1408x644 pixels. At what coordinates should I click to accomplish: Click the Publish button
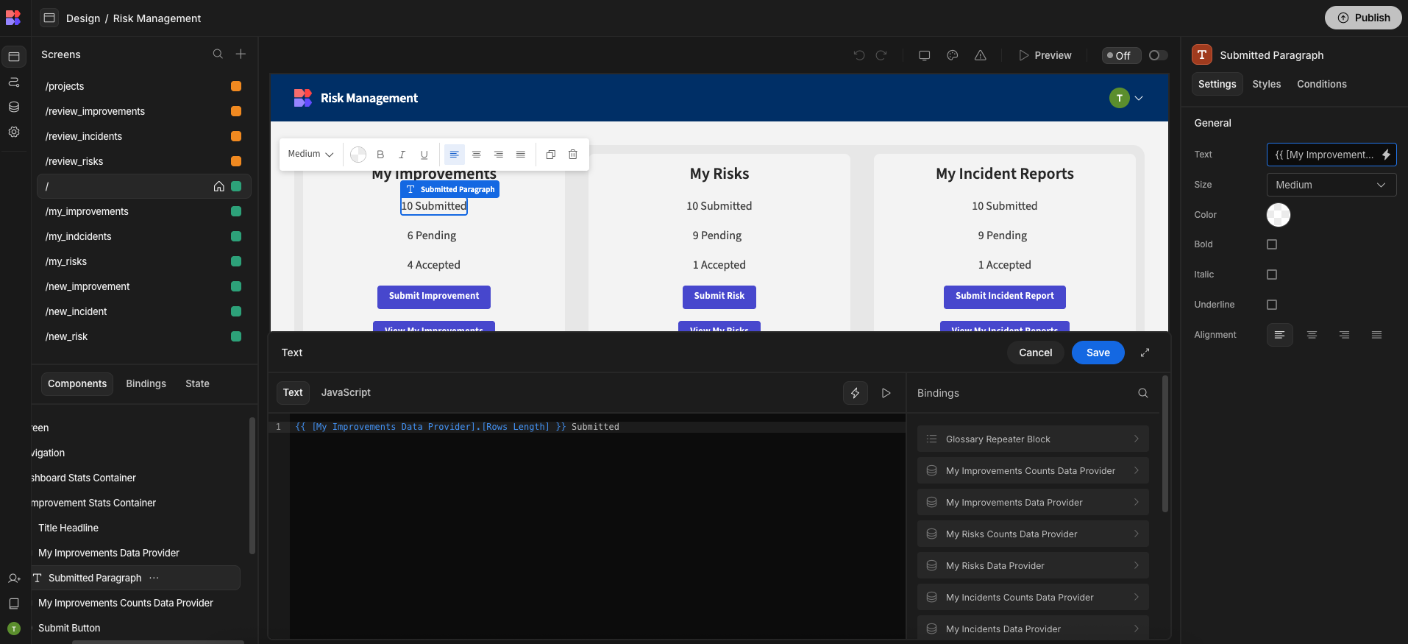(x=1363, y=18)
